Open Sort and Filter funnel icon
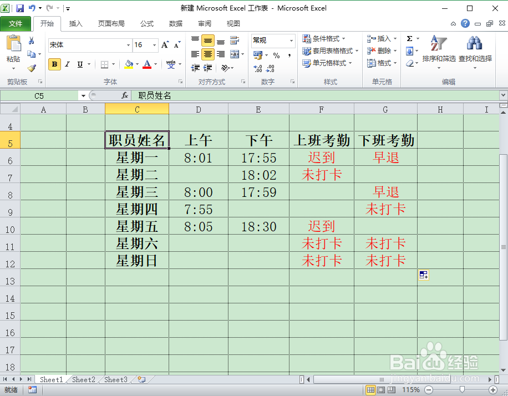The image size is (508, 396). [x=438, y=43]
